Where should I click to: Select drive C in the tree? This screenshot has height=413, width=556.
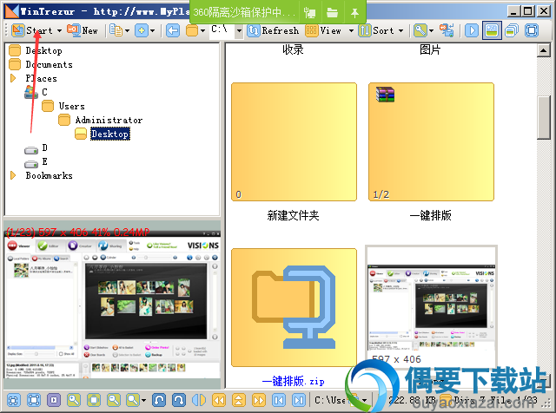click(x=44, y=92)
